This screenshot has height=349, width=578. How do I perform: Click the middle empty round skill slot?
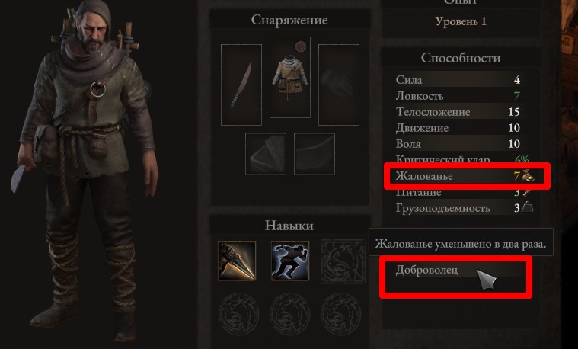point(290,314)
